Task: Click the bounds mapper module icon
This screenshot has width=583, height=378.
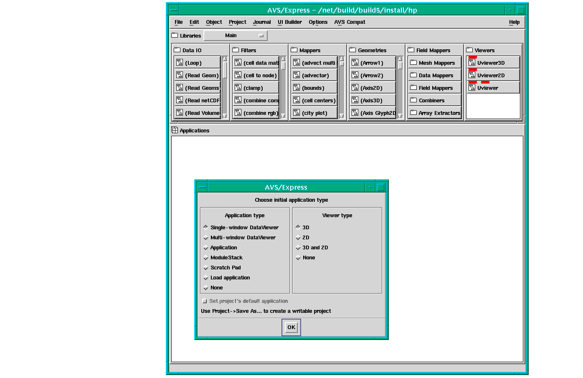Action: click(x=297, y=88)
